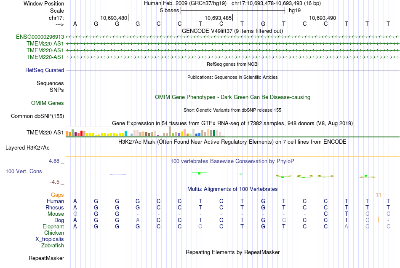Click 'Human Feb. 2009 (GRCh37/hg19)' header text
This screenshot has height=268, width=400.
pos(185,3)
